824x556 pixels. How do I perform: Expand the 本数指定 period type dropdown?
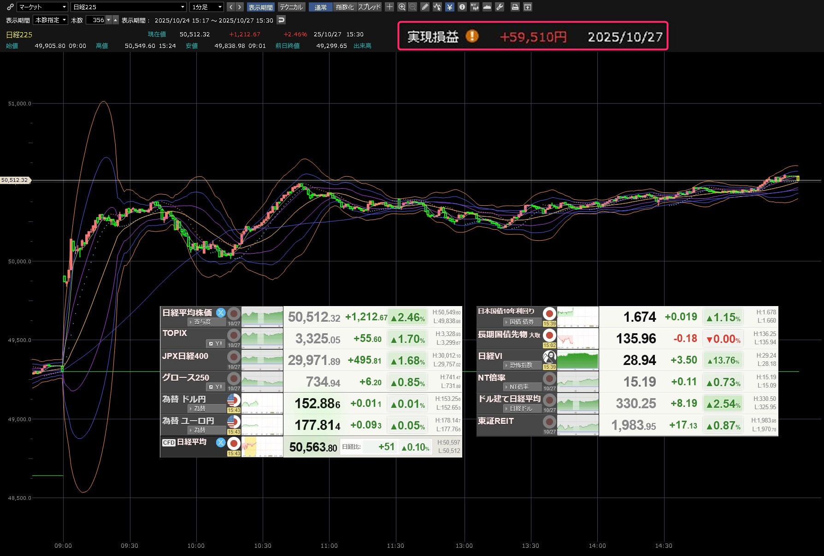51,20
